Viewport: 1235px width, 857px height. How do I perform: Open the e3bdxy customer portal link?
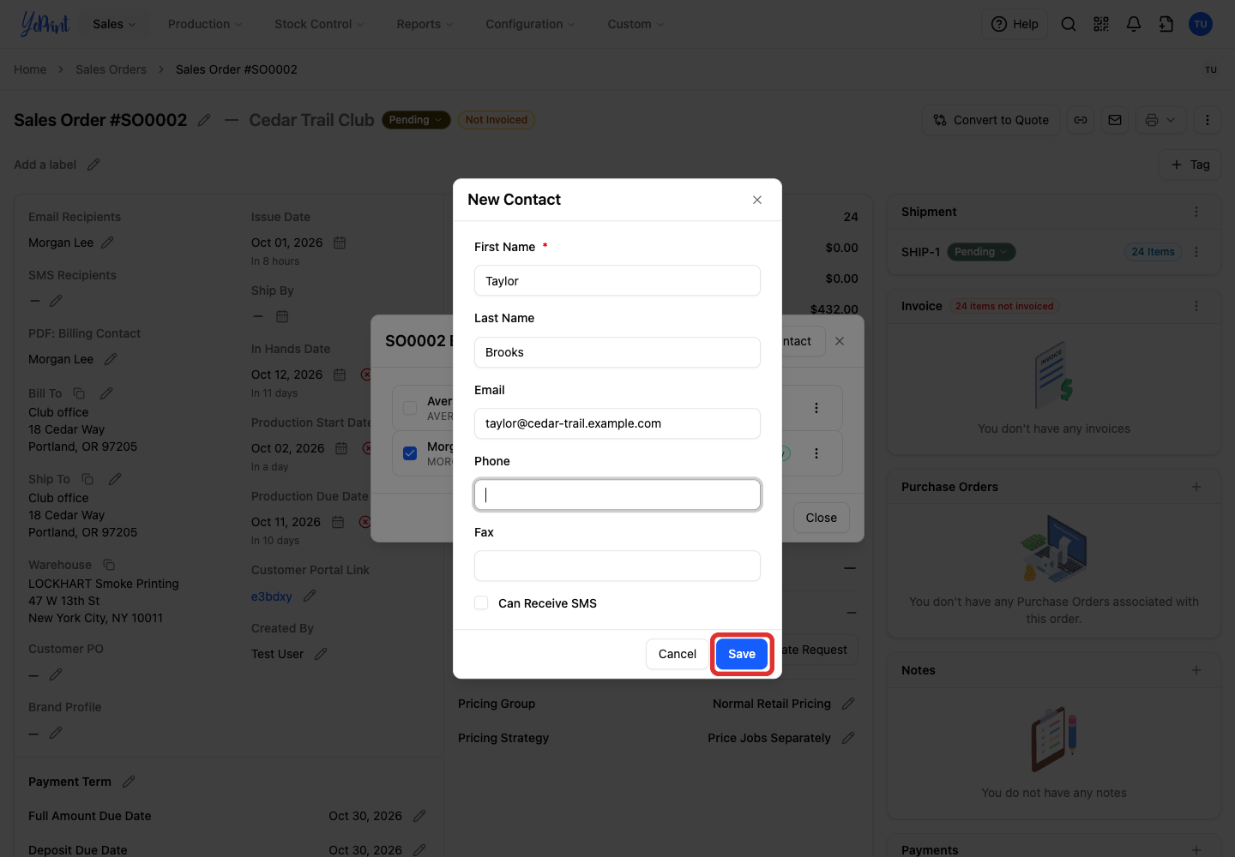271,596
